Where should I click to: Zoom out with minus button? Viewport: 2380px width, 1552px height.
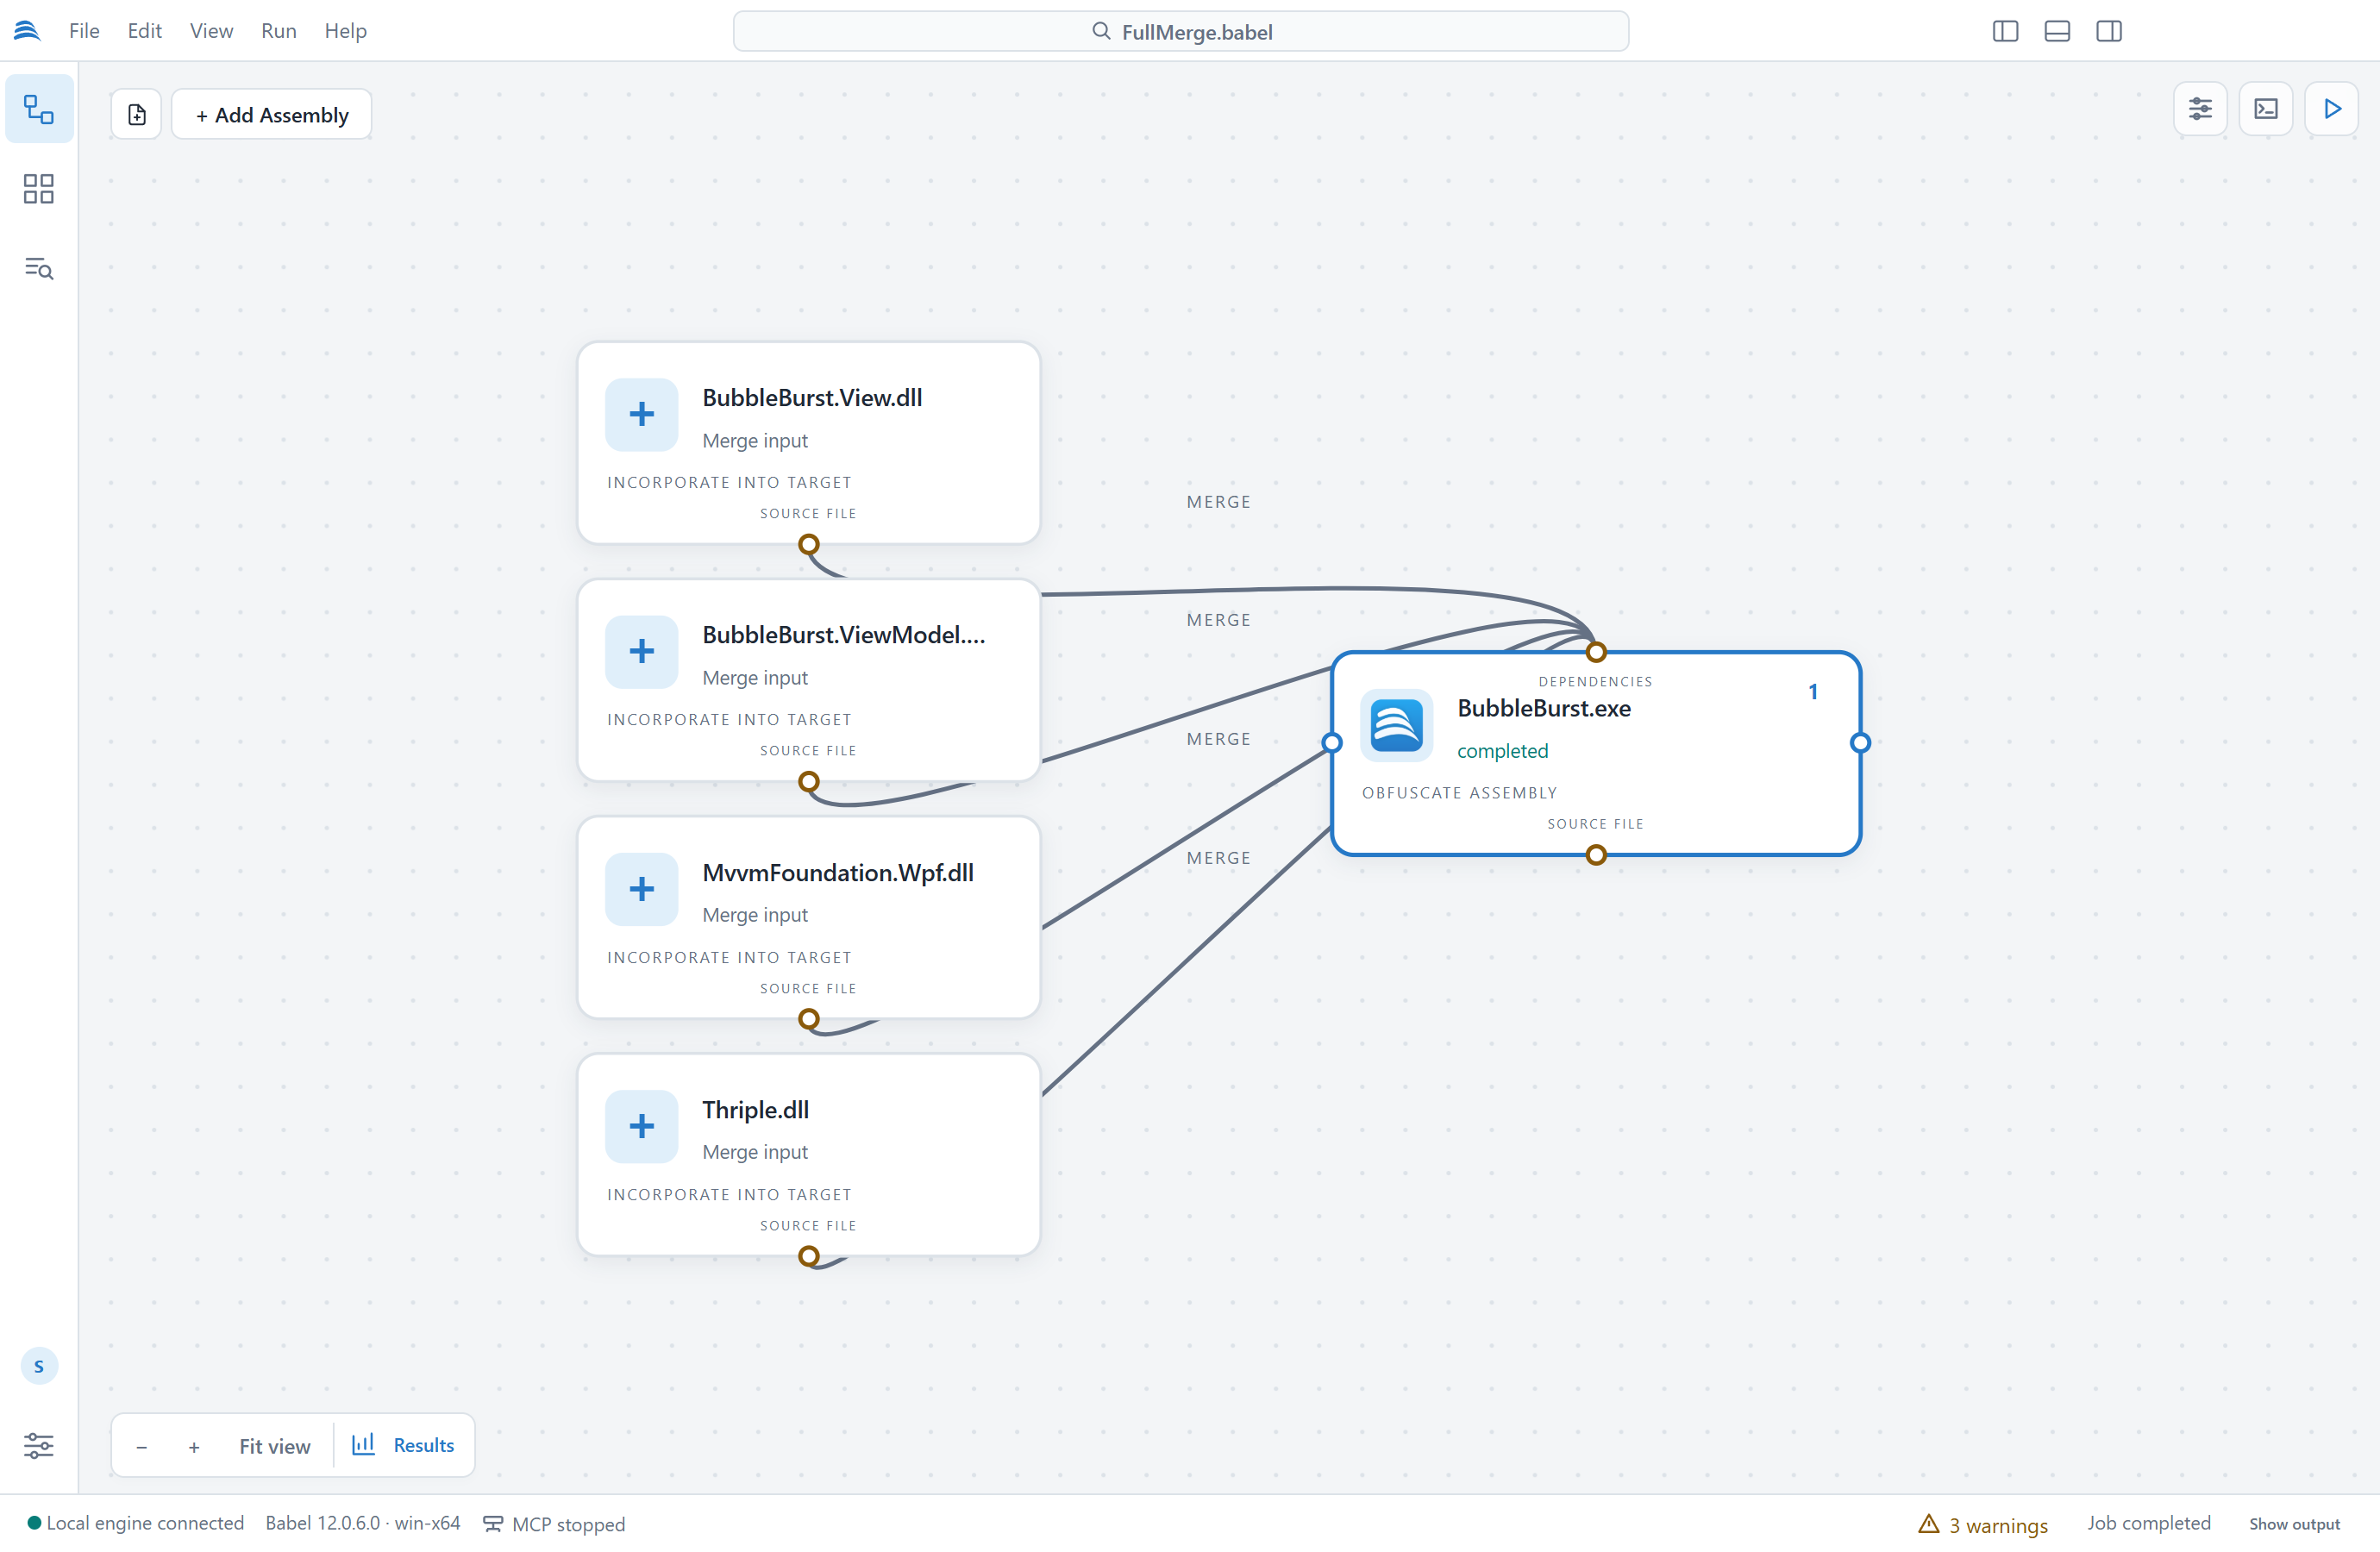142,1447
